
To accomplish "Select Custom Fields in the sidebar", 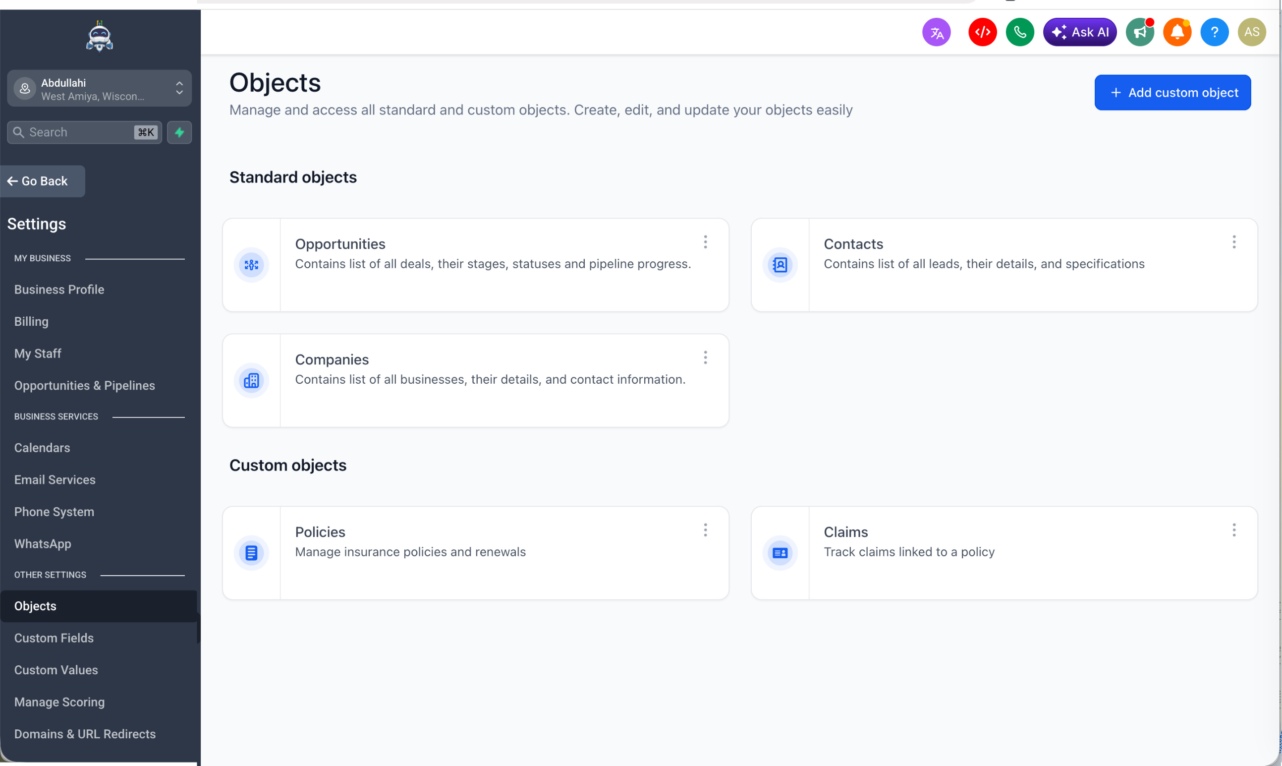I will (x=54, y=638).
